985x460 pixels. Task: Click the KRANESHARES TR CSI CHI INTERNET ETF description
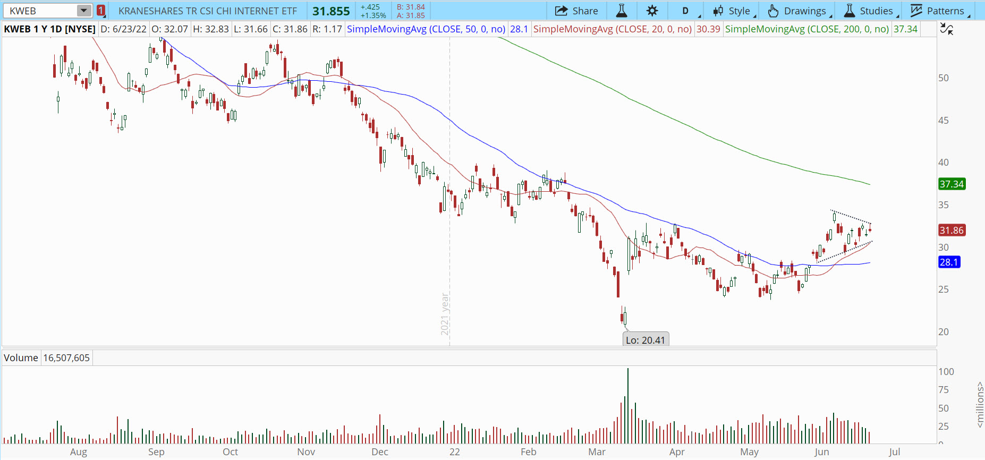pos(208,11)
